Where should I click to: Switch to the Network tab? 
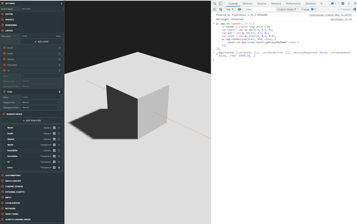pos(276,4)
